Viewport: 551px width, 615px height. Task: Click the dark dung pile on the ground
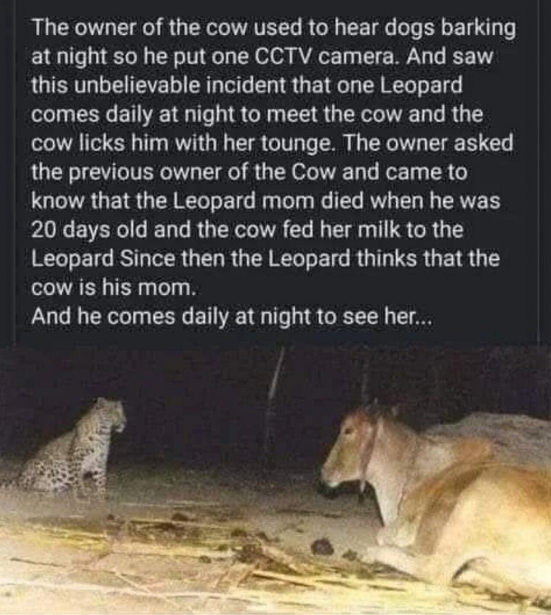point(324,546)
